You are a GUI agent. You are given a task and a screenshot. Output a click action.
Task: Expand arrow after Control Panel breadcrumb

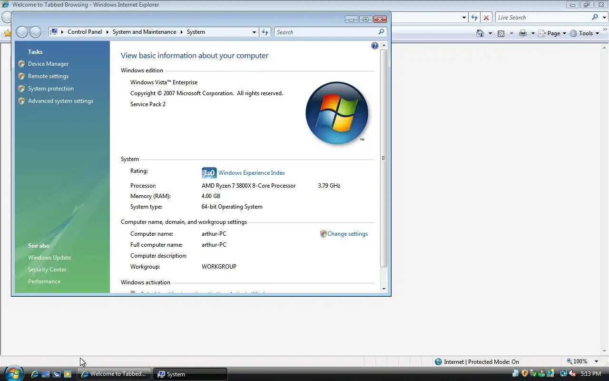[x=108, y=32]
